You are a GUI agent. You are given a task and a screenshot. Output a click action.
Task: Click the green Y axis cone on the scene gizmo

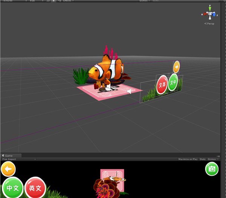210,9
